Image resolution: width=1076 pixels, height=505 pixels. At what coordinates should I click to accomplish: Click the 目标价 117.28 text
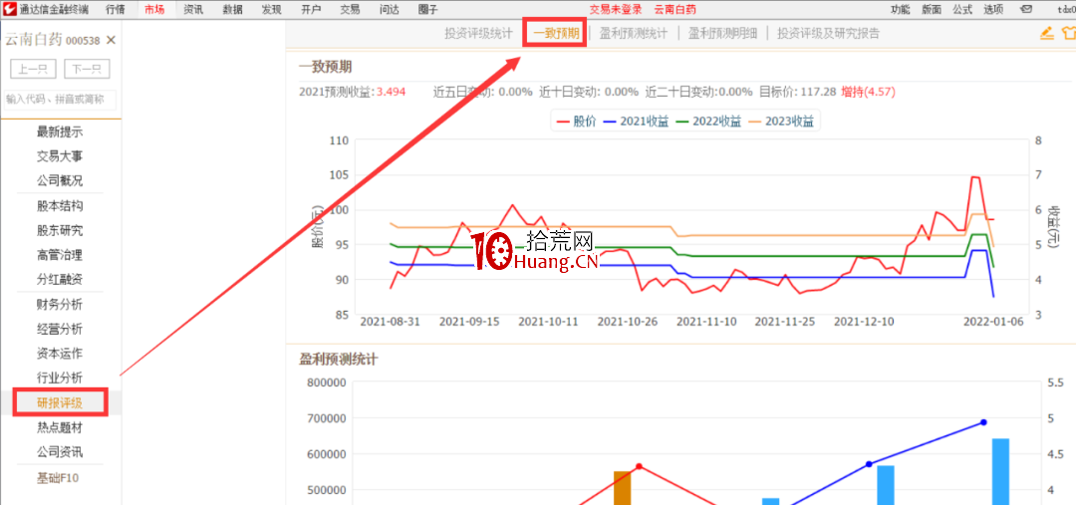797,92
